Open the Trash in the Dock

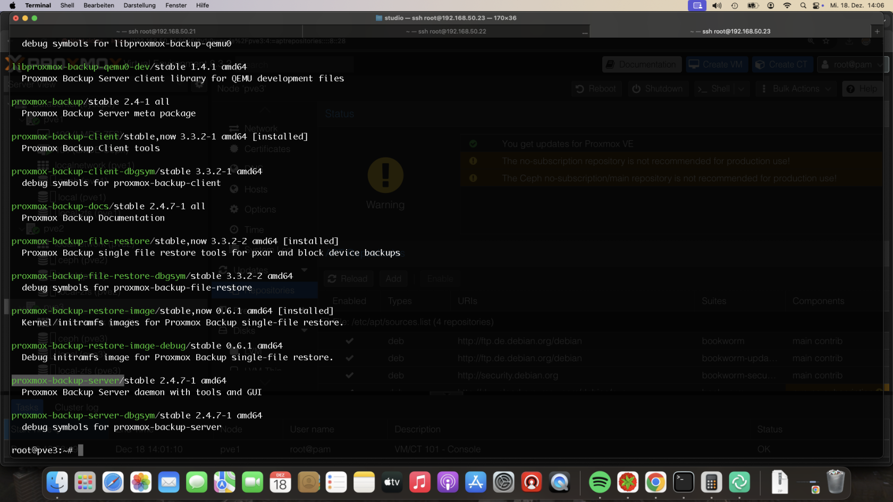[836, 482]
